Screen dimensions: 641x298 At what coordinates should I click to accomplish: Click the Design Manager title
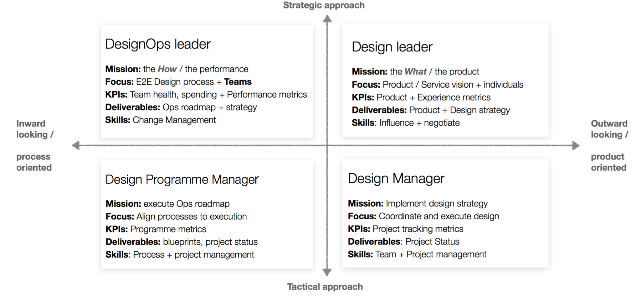396,179
